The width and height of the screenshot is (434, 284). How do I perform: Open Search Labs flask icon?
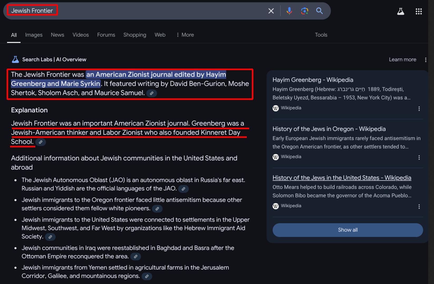(401, 11)
